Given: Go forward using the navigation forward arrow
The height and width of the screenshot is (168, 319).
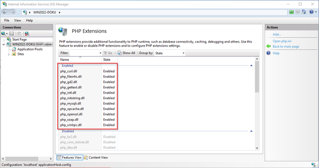Looking at the screenshot, I should pos(13,12).
